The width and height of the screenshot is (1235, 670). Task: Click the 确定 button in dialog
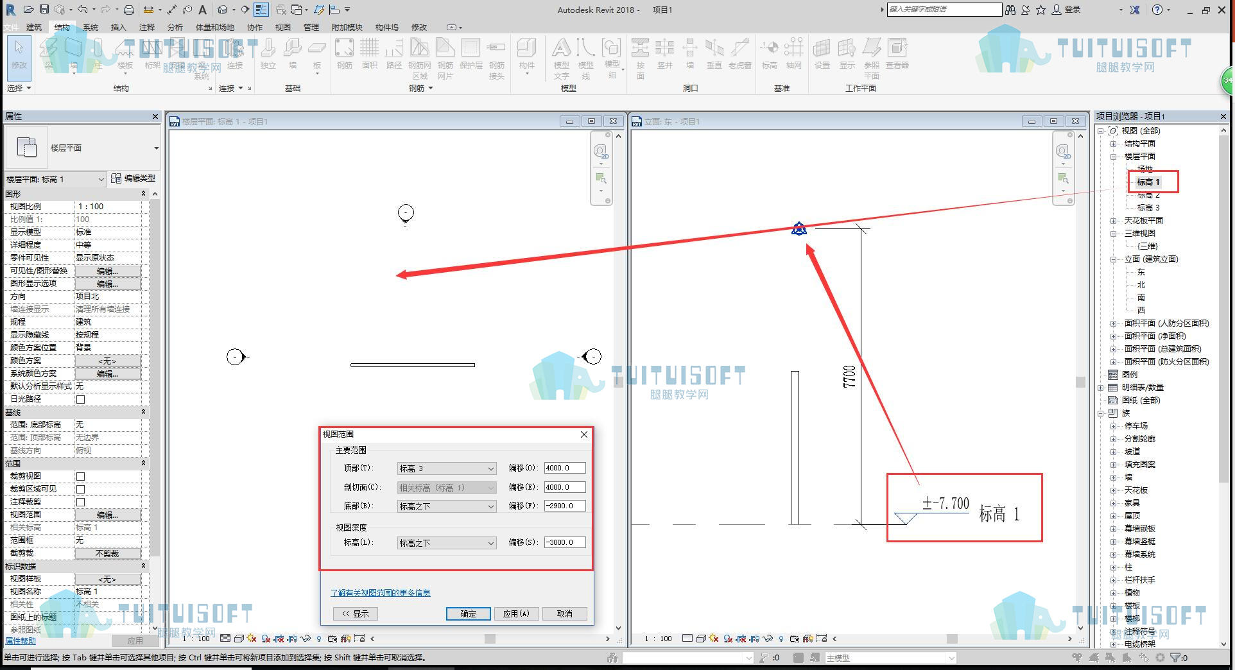(x=469, y=614)
